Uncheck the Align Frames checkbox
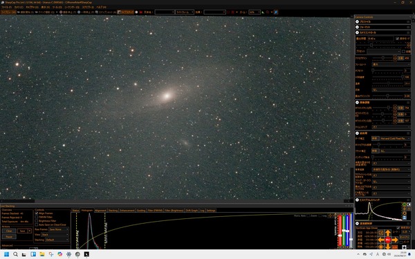Screen dimensions: 415x259 [37, 213]
